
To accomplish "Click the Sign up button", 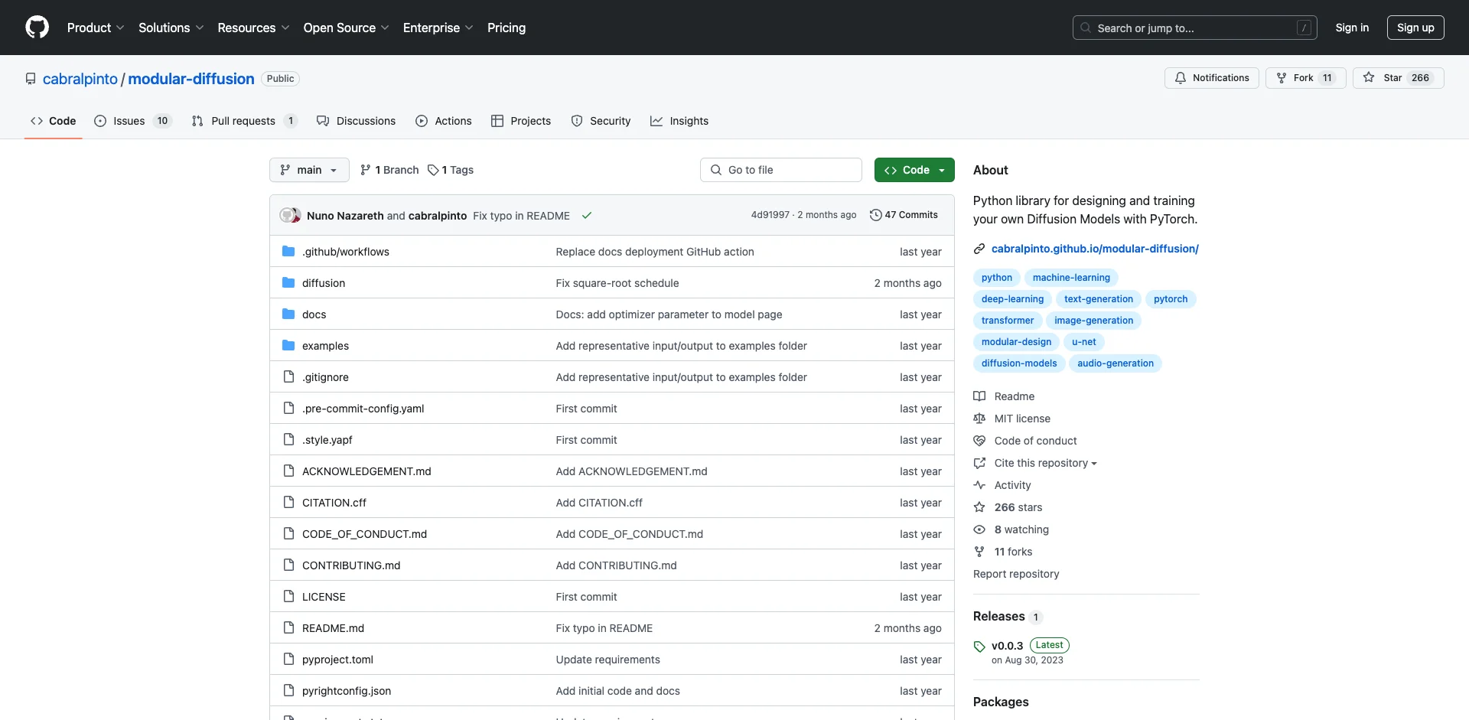I will coord(1415,28).
